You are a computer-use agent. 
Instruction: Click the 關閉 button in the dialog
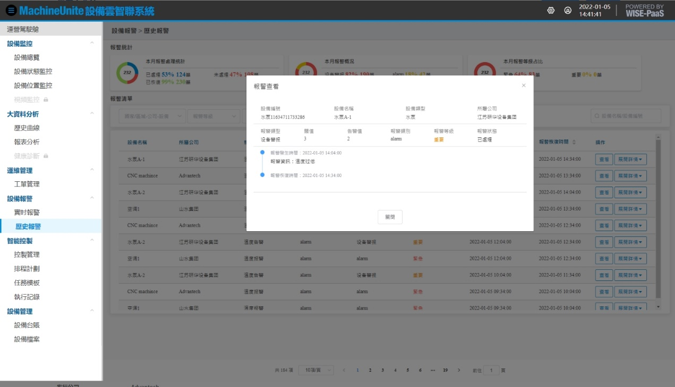[x=390, y=217]
